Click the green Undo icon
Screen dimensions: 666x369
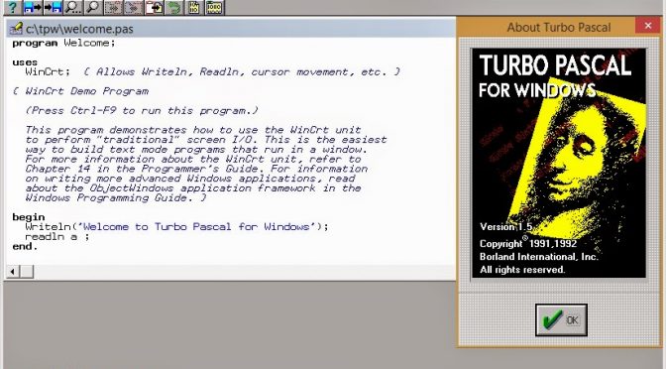click(x=173, y=7)
